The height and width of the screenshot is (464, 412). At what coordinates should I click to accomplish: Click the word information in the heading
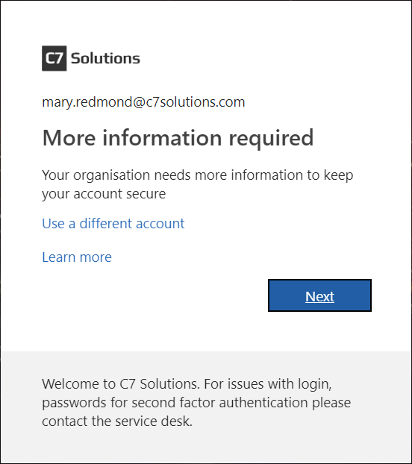(162, 138)
